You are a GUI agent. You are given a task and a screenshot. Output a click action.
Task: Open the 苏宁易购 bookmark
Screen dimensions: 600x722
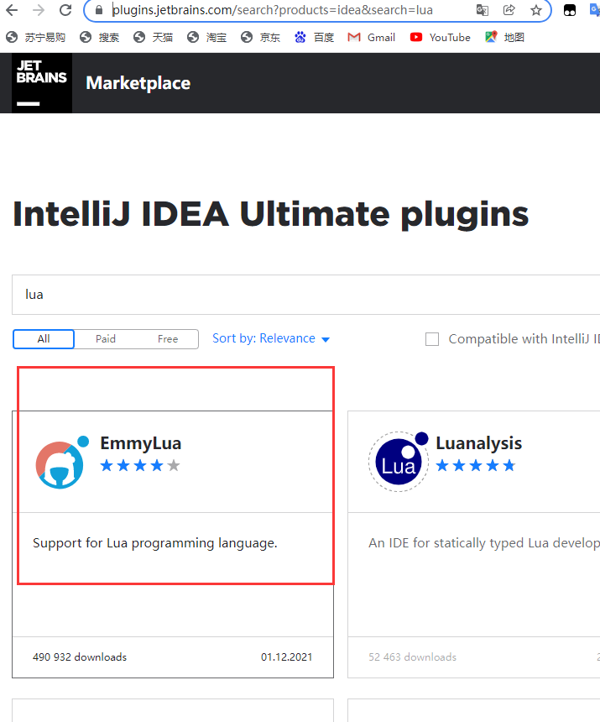[35, 37]
